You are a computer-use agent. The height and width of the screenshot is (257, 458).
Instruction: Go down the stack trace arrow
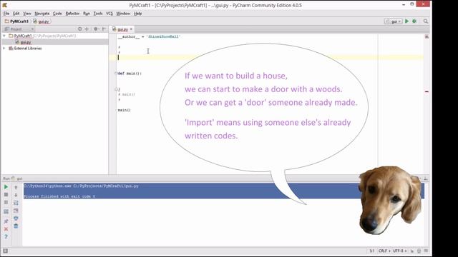coord(16,195)
